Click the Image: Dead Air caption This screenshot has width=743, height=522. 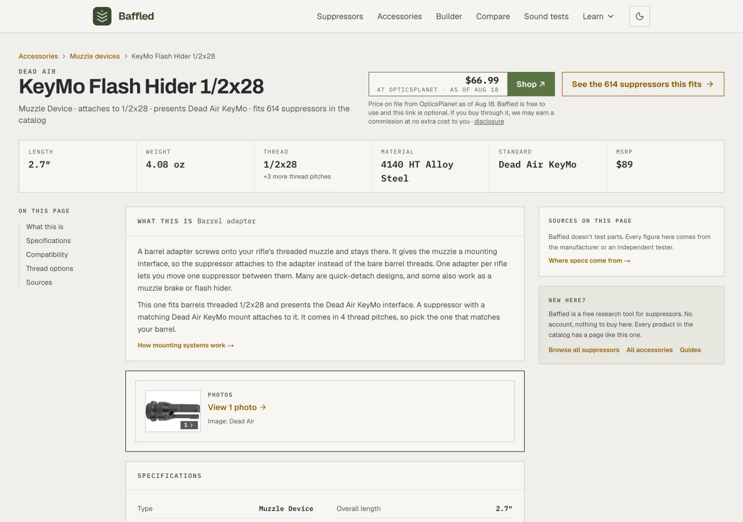[x=231, y=421]
